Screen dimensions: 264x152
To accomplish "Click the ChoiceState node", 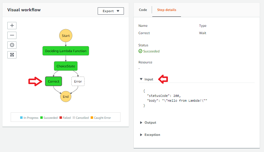I will pos(66,66).
